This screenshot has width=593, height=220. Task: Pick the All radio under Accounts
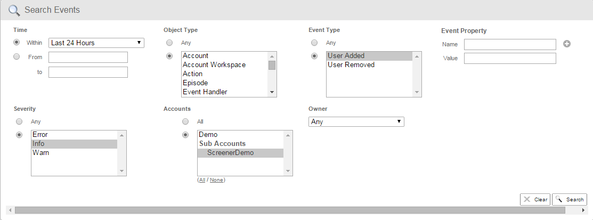[x=185, y=121]
